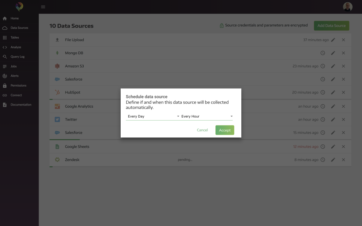
Task: Click the app logo in the top left
Action: point(19,6)
